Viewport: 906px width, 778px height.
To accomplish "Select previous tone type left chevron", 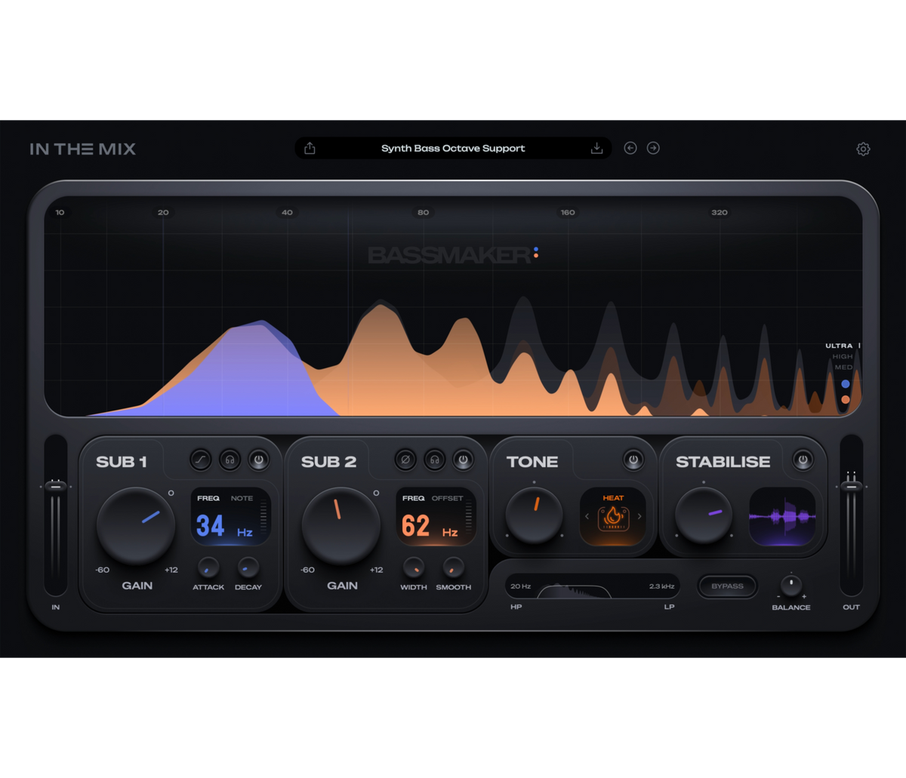I will [587, 517].
